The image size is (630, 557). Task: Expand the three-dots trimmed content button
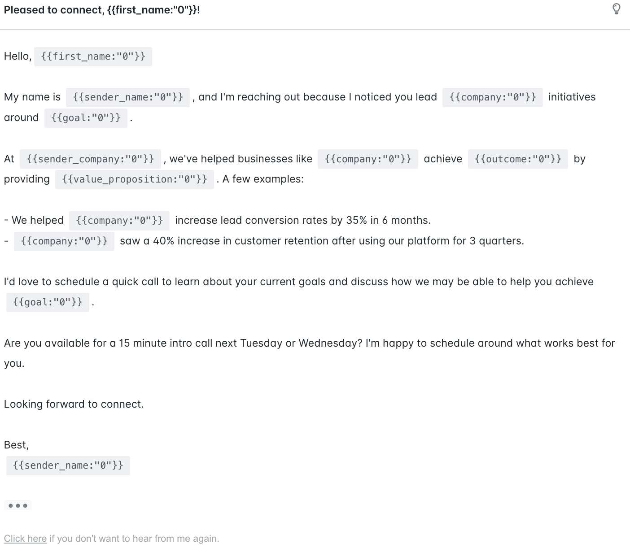(x=18, y=505)
